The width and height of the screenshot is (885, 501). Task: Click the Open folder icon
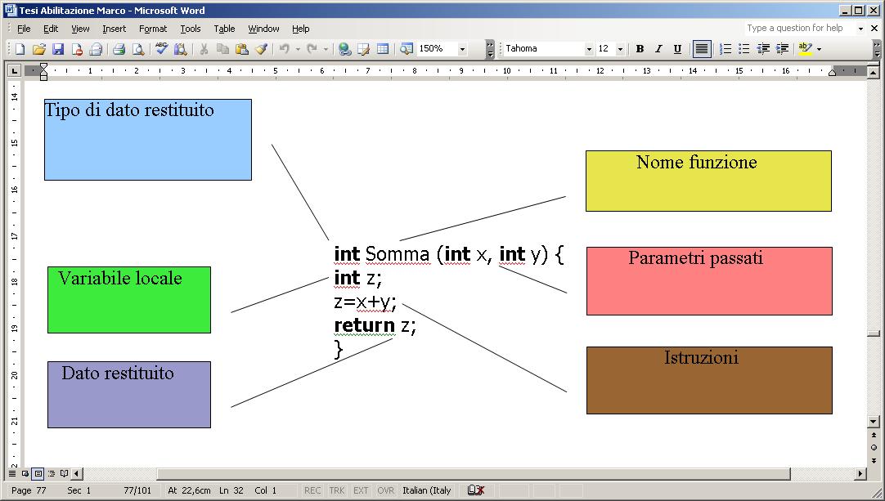(x=38, y=49)
